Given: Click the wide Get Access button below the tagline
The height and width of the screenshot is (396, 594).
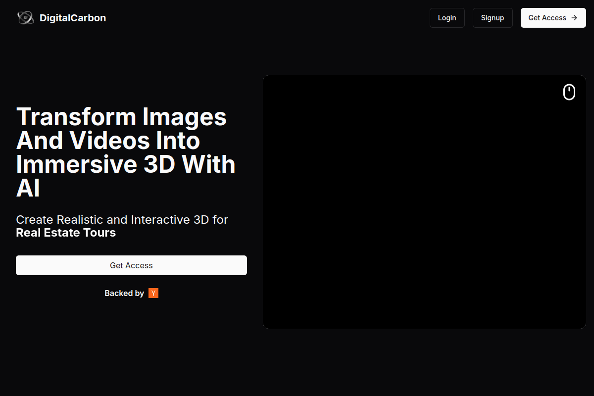Looking at the screenshot, I should point(131,265).
